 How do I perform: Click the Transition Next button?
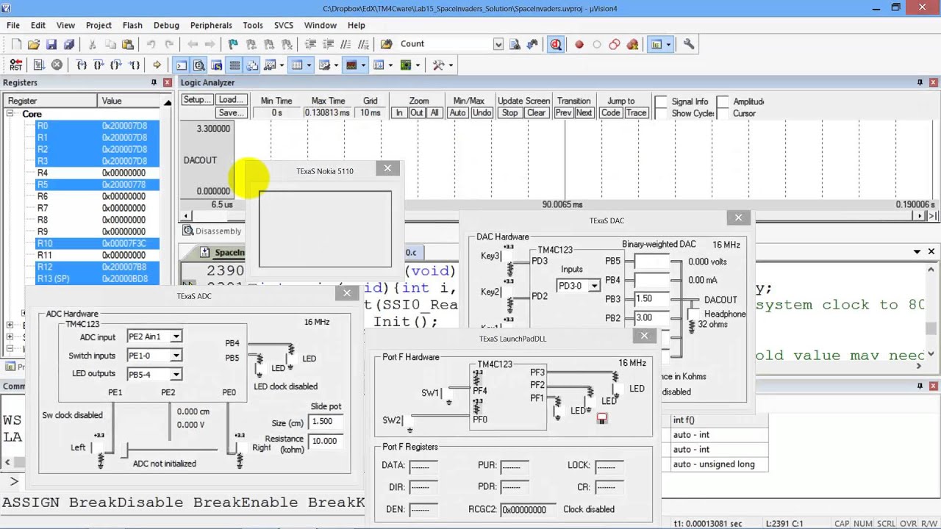pyautogui.click(x=584, y=112)
